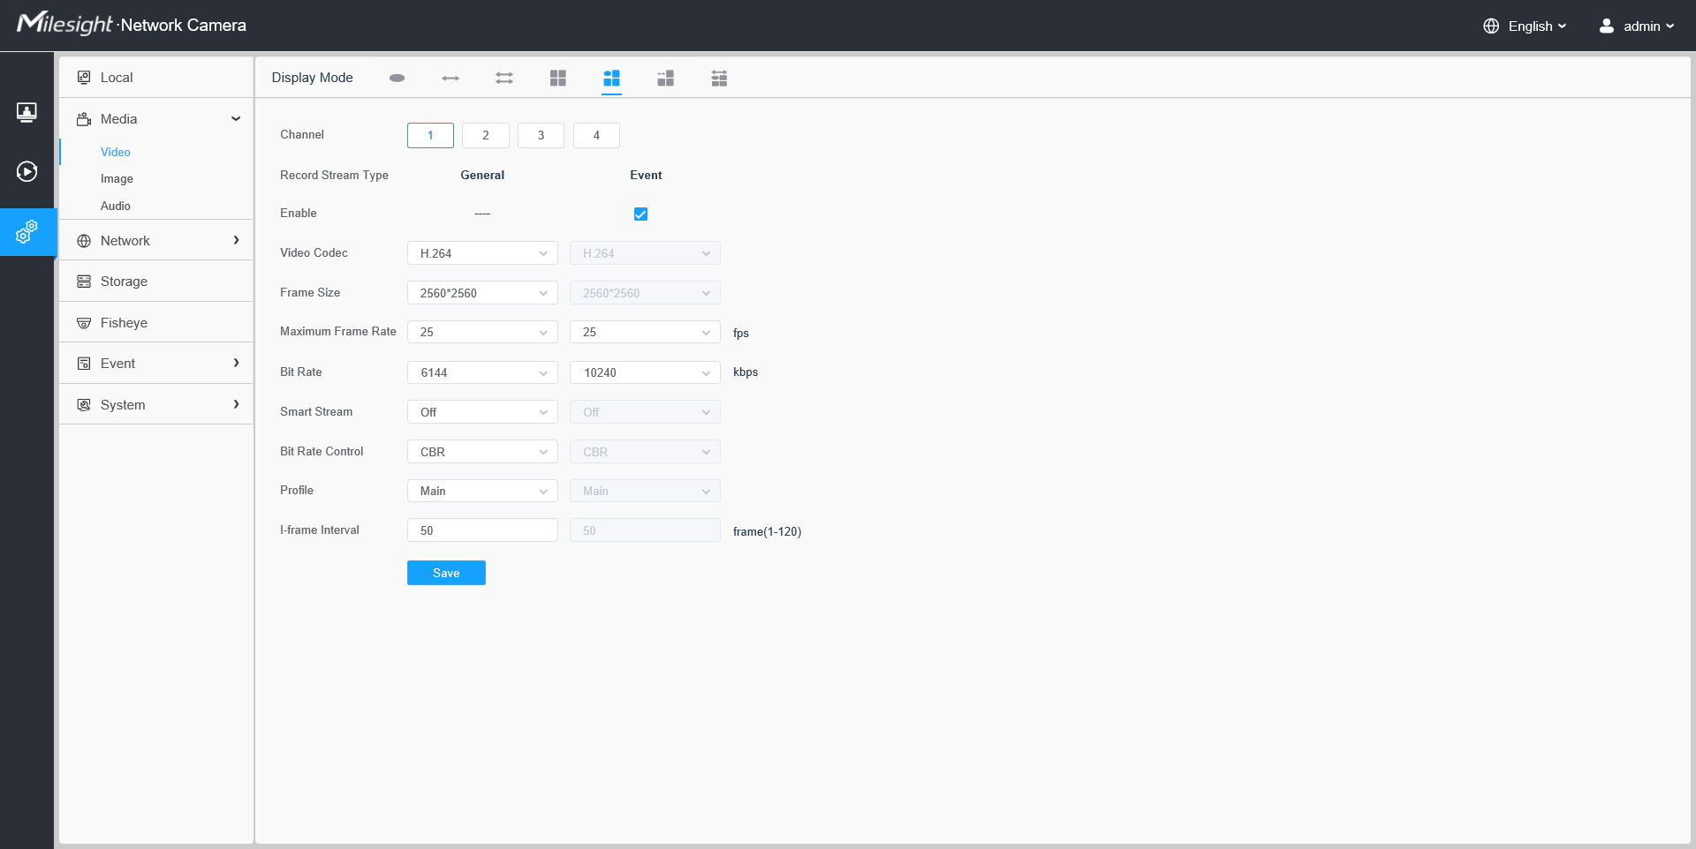Toggle the Event stream Enable checkbox
The height and width of the screenshot is (849, 1696).
tap(640, 214)
